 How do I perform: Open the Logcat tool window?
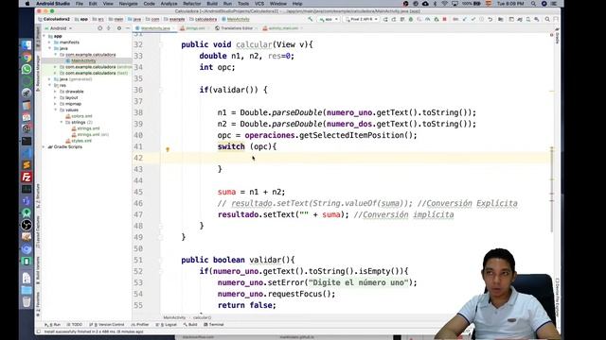[x=167, y=325]
